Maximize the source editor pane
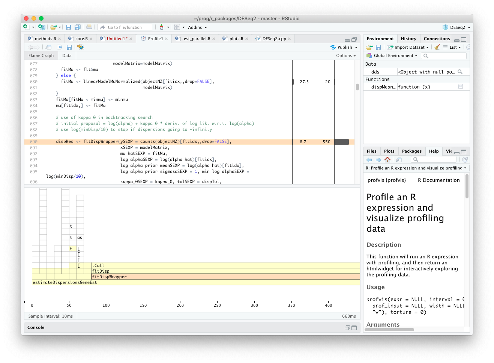The height and width of the screenshot is (363, 494). tap(354, 39)
